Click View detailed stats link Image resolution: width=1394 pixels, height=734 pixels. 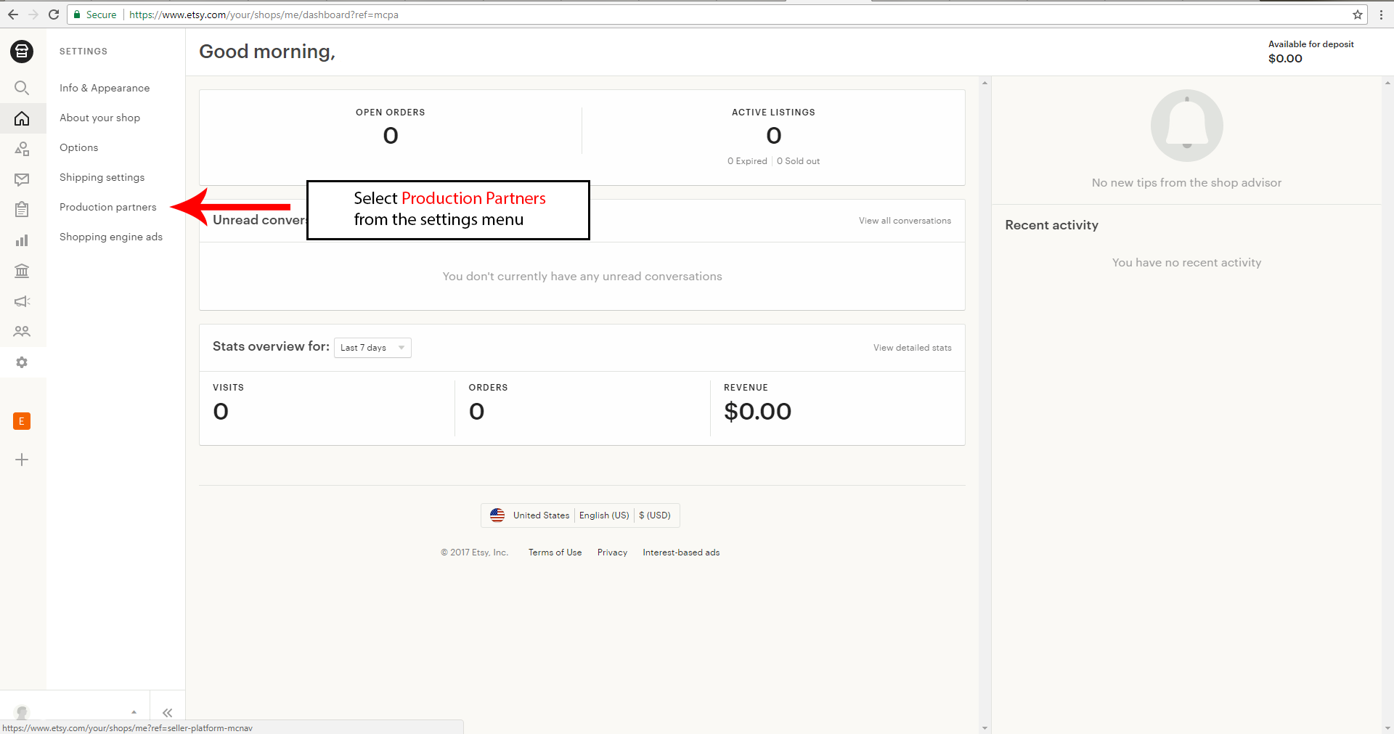(913, 348)
